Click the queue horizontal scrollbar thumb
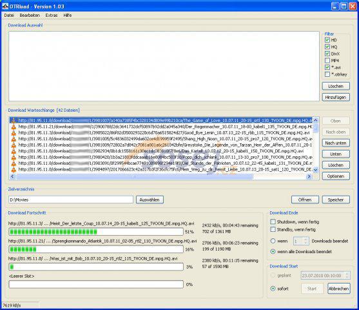The height and width of the screenshot is (310, 359). [x=134, y=176]
